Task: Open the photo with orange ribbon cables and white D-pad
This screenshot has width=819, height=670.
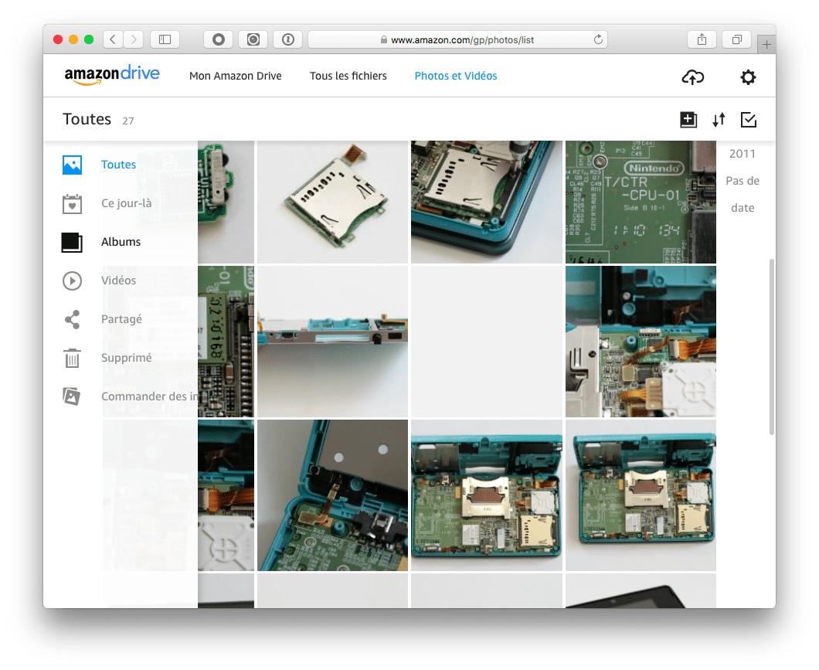Action: pos(641,342)
